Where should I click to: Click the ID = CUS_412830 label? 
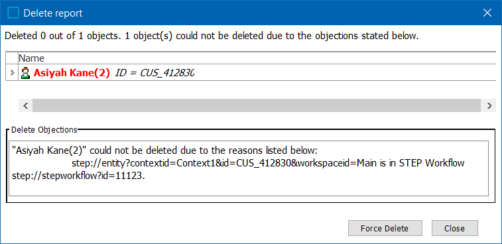point(155,74)
